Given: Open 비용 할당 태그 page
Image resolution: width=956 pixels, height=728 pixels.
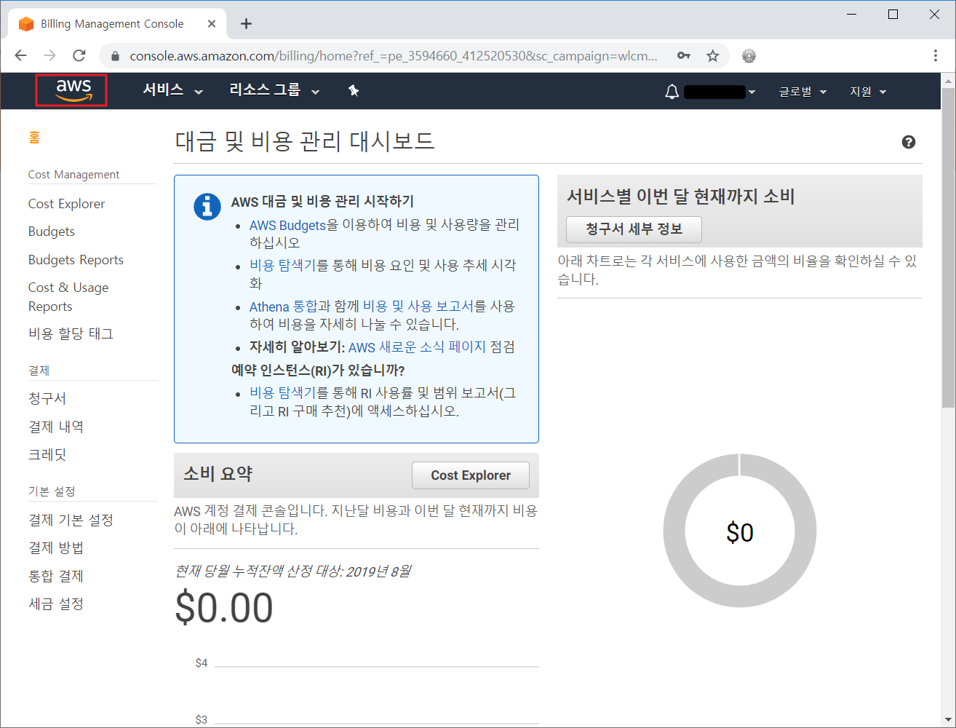Looking at the screenshot, I should pyautogui.click(x=71, y=333).
